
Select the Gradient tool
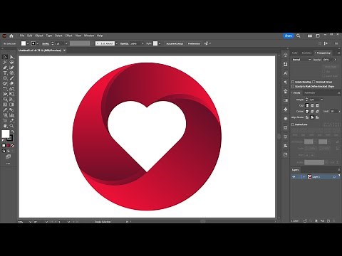11,105
